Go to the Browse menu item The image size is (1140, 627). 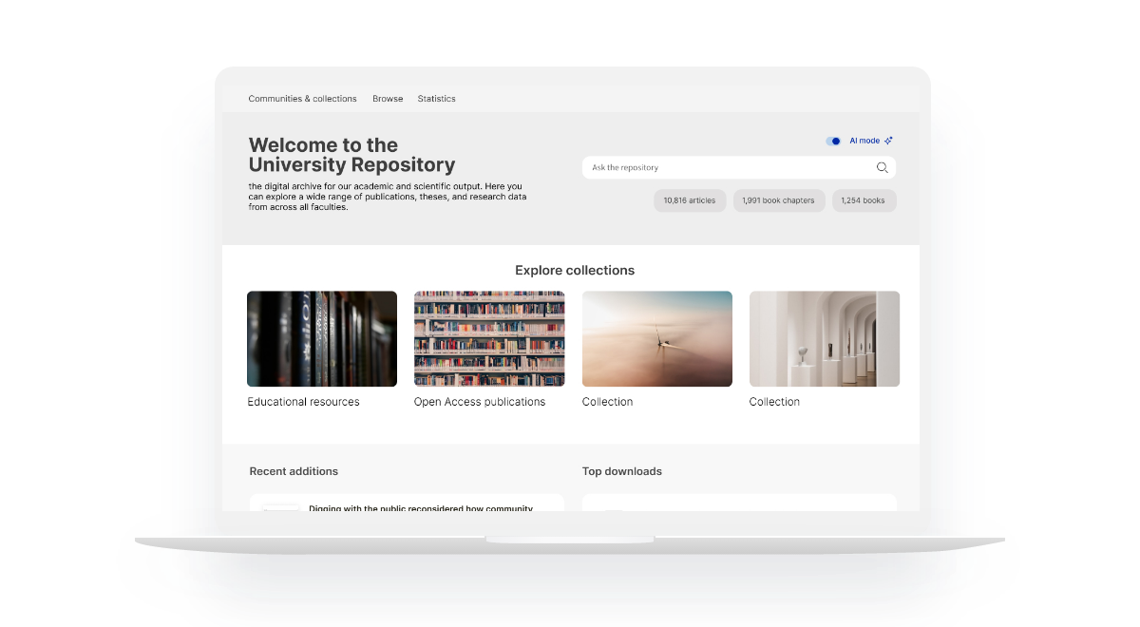pyautogui.click(x=388, y=99)
